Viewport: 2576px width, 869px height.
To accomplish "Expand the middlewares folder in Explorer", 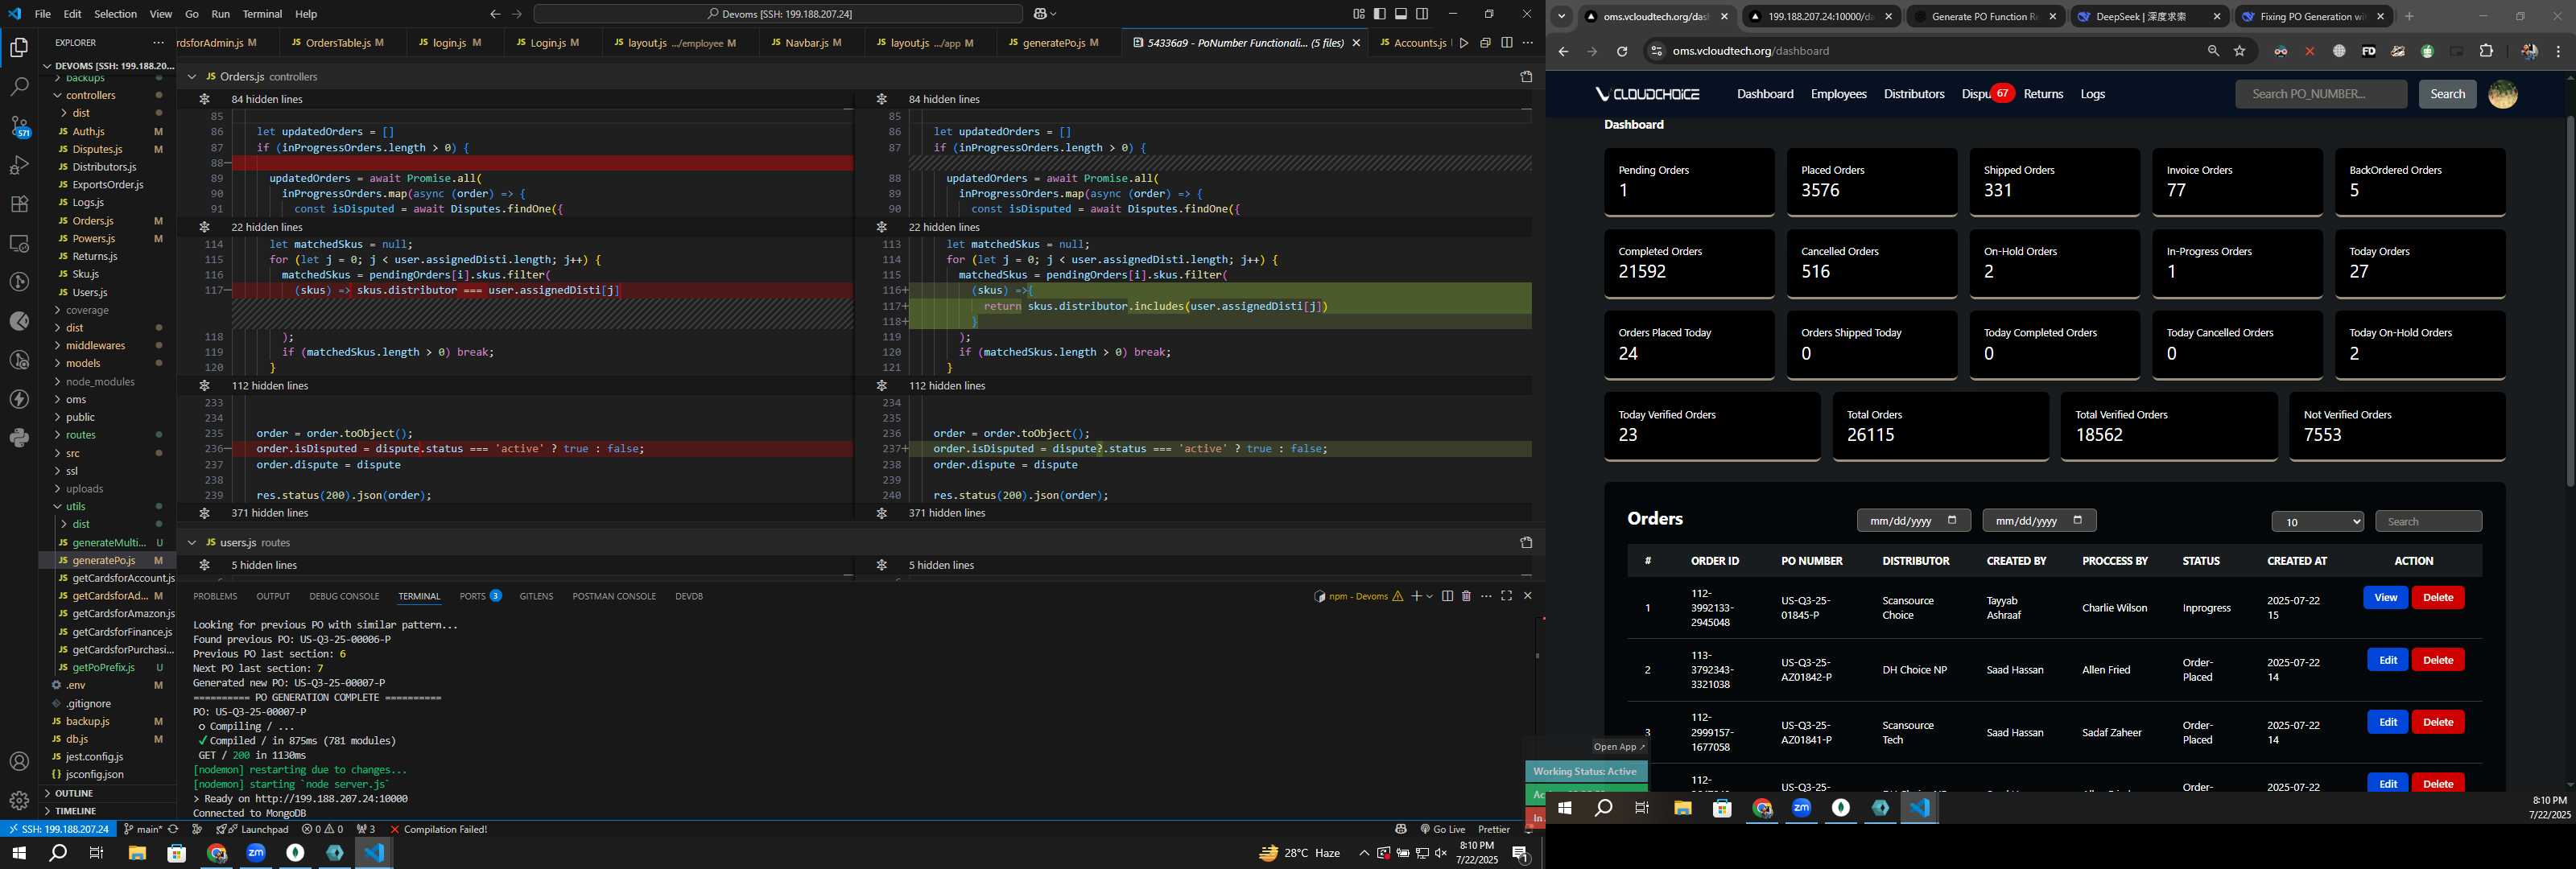I will click(95, 346).
